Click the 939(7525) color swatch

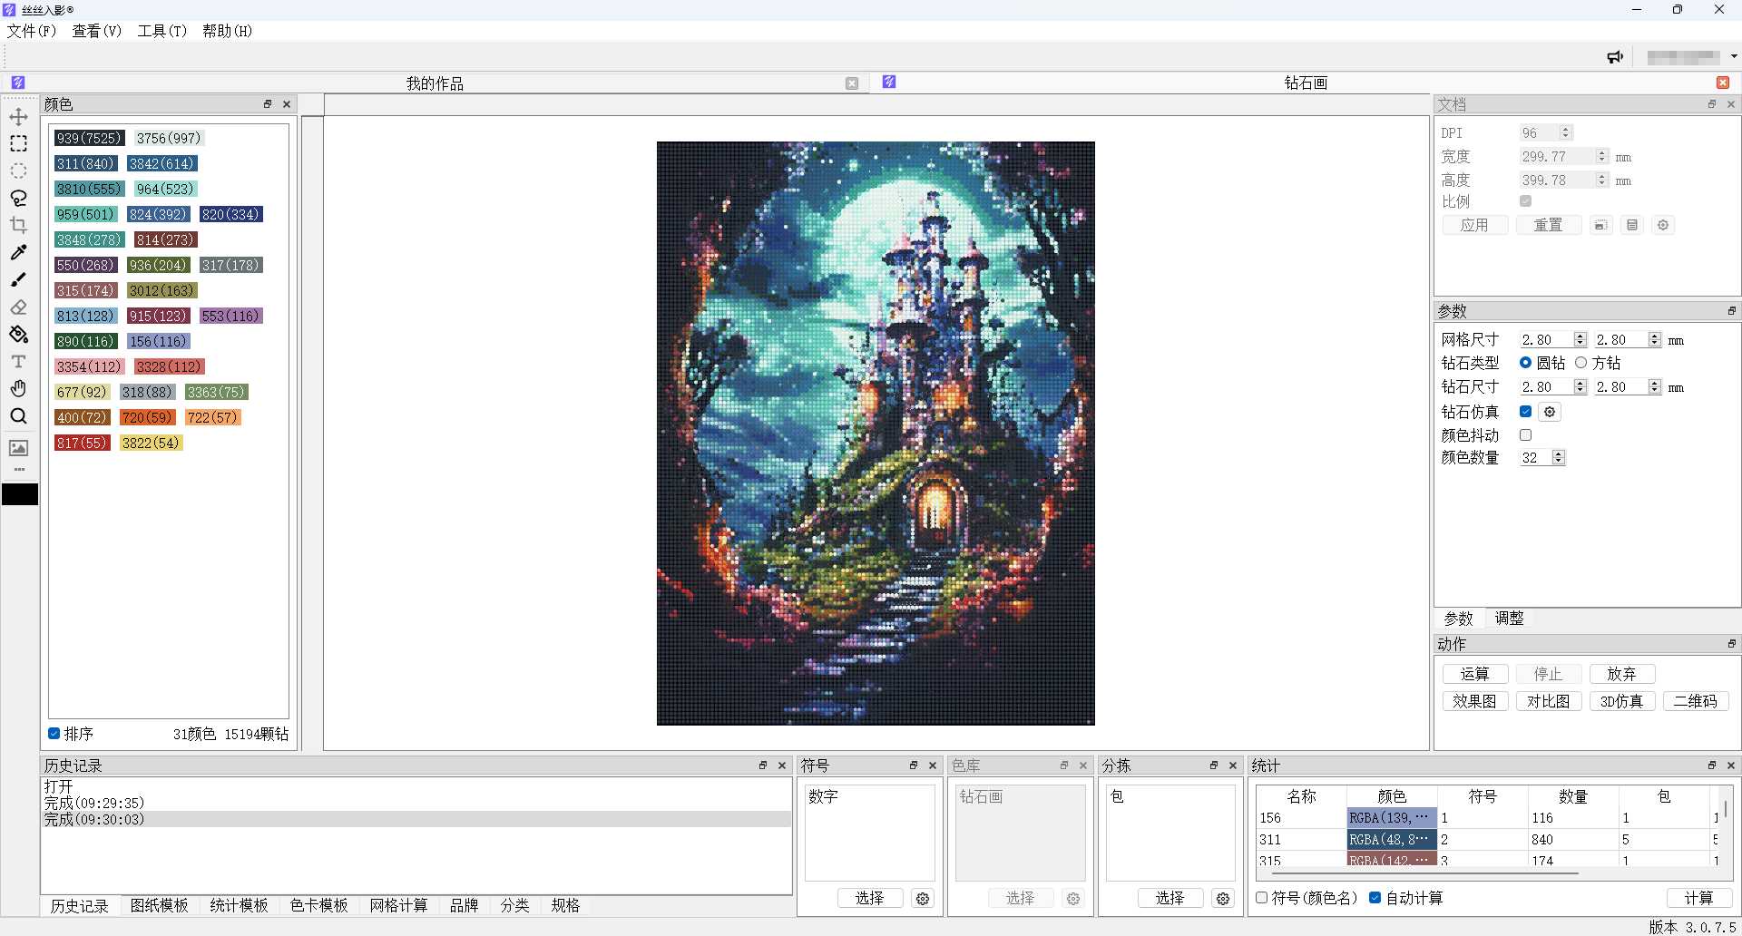[89, 138]
